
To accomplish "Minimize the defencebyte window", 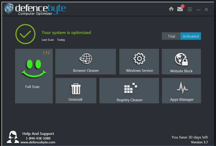I will [198, 10].
